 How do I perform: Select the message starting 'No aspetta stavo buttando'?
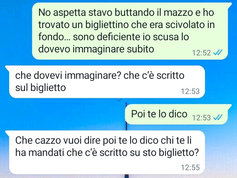(x=130, y=31)
